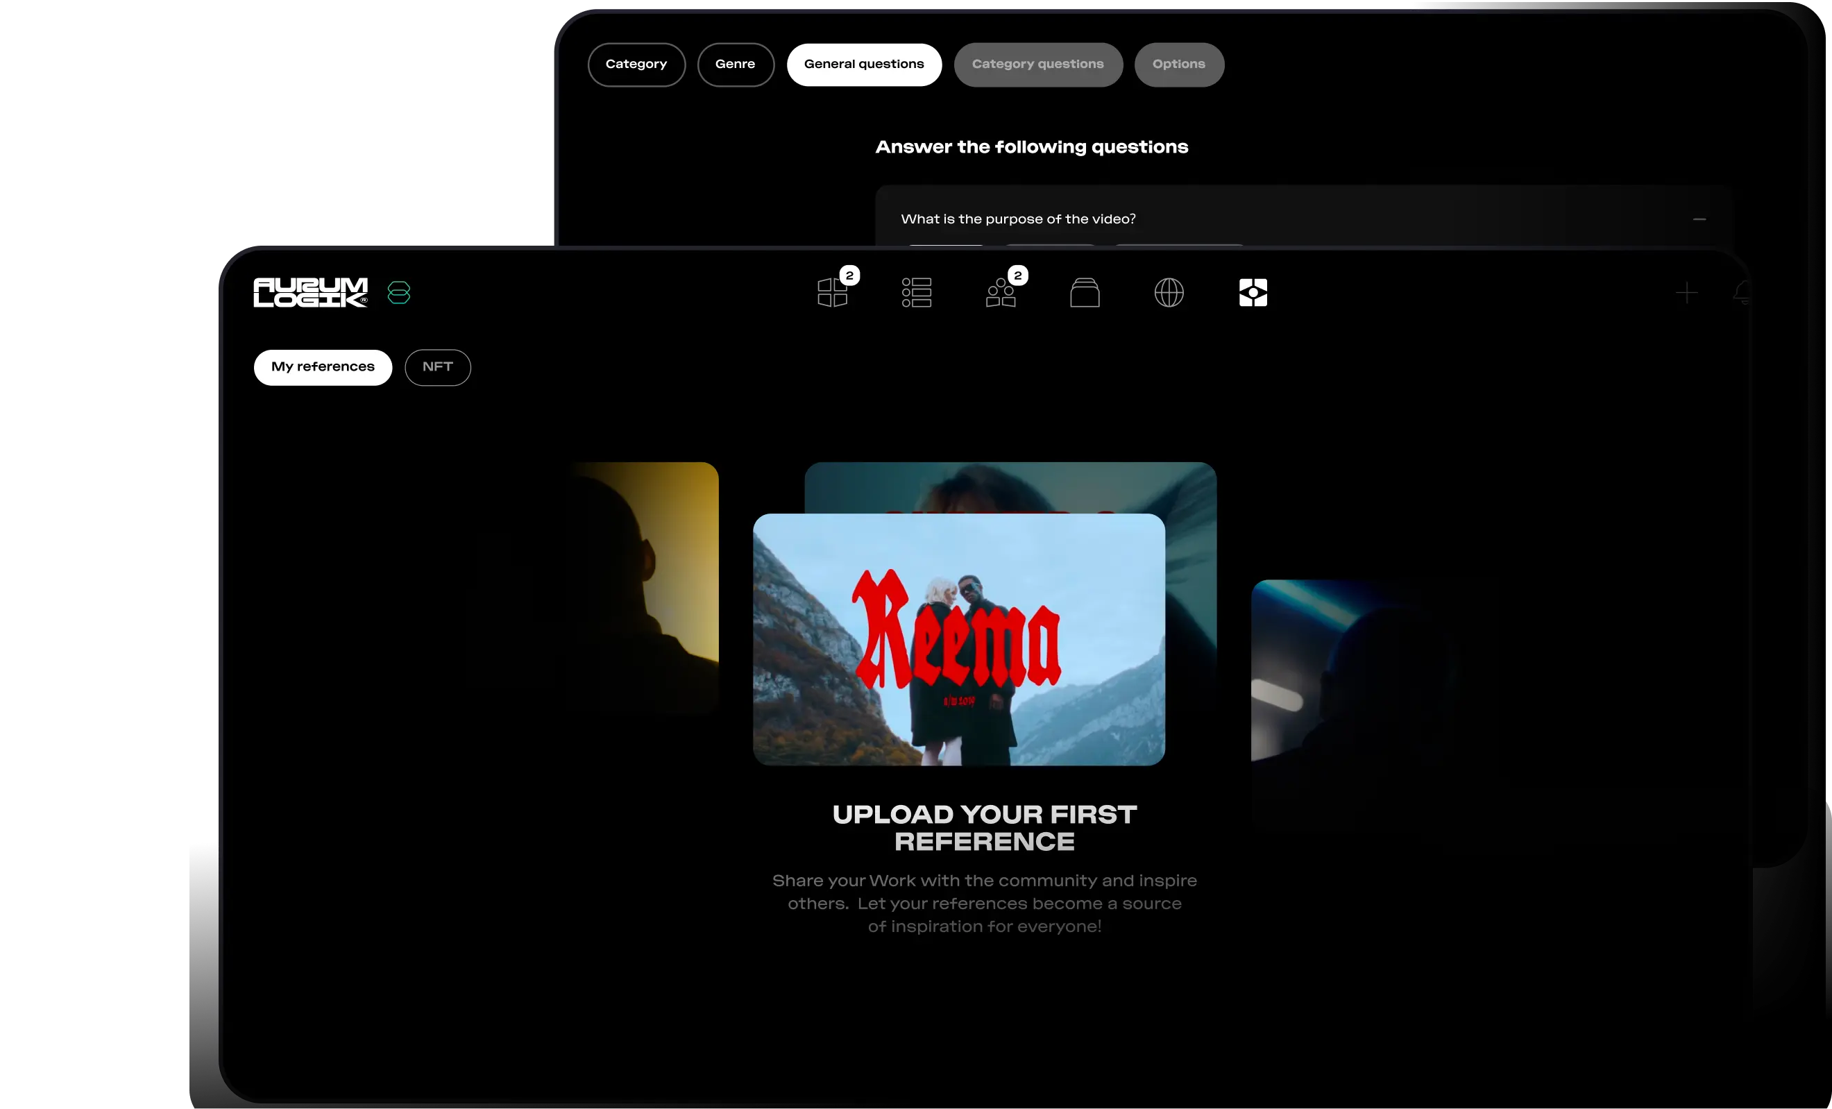Open the Reema reference thumbnail
1832x1109 pixels.
point(958,640)
